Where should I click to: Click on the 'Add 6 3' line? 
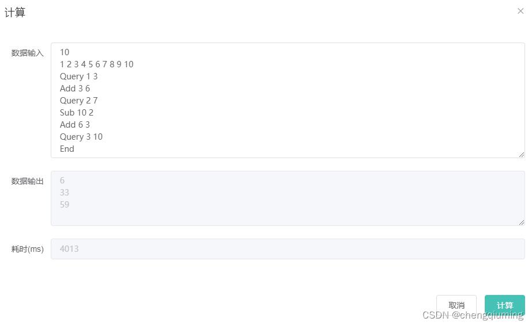click(75, 125)
